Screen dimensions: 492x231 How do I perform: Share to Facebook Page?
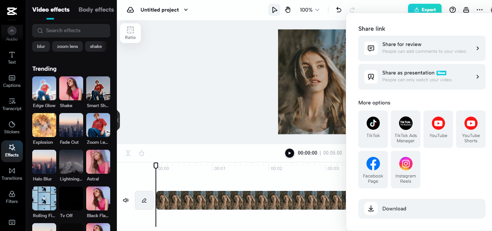click(373, 169)
